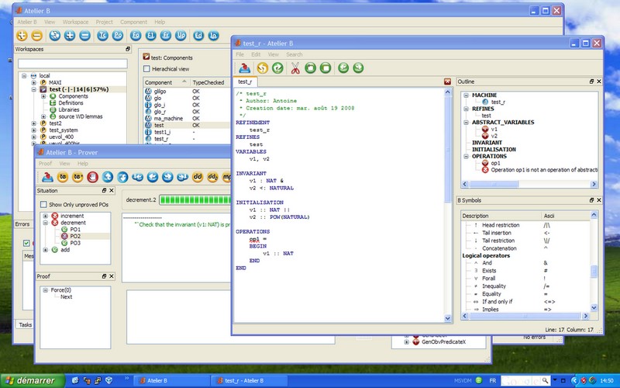This screenshot has width=620, height=388.
Task: Collapse 'Force(0)' node in Proof panel
Action: [x=46, y=290]
